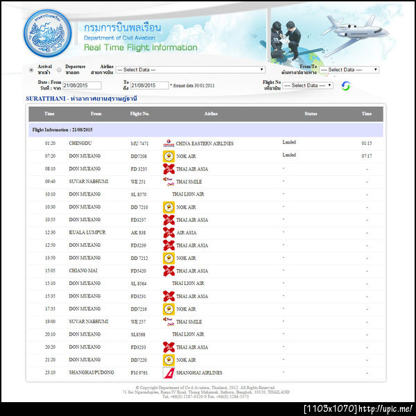Click the Real Time Flight Information title
This screenshot has width=416, height=416.
pos(141,47)
